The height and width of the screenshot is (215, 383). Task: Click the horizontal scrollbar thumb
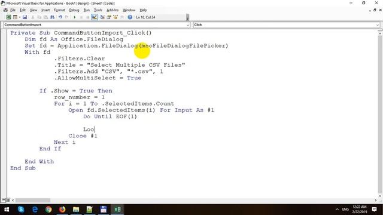33,200
